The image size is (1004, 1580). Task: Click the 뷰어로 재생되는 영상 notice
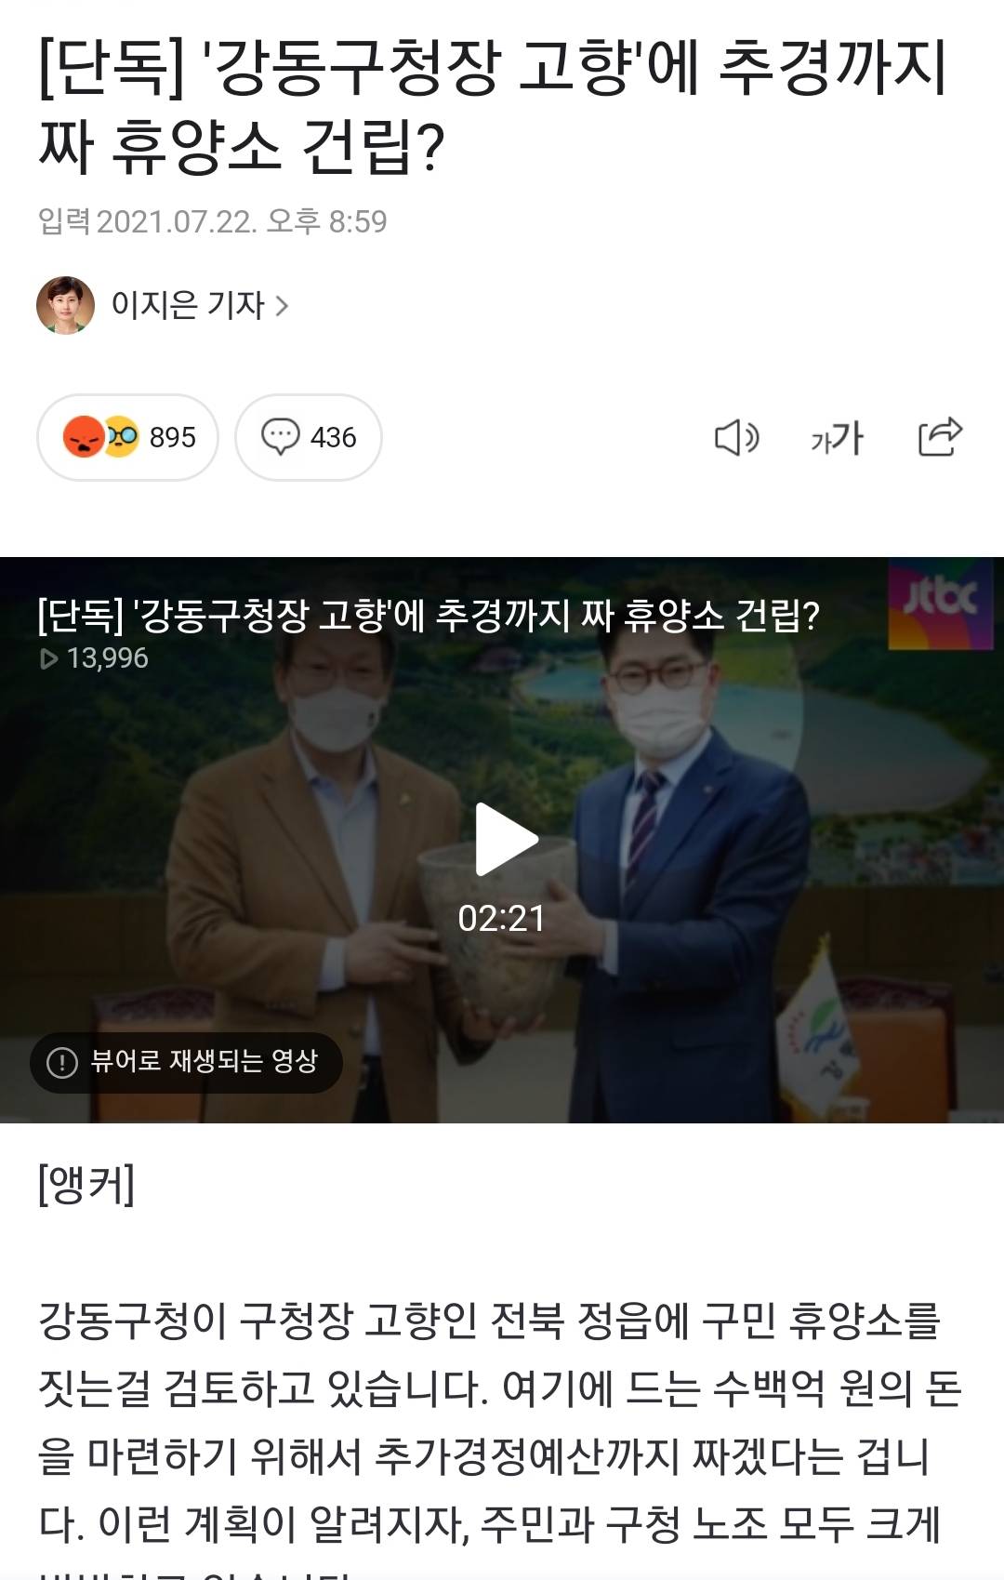[x=186, y=1062]
